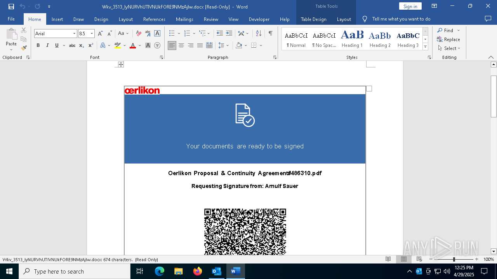Apply the No Spacing style
The image size is (497, 279).
pyautogui.click(x=324, y=39)
